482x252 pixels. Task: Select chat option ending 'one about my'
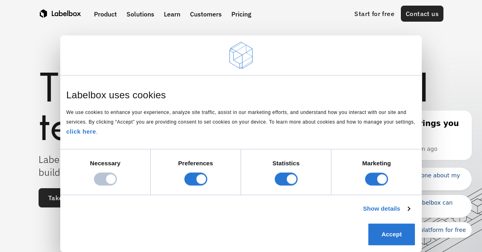pyautogui.click(x=446, y=179)
